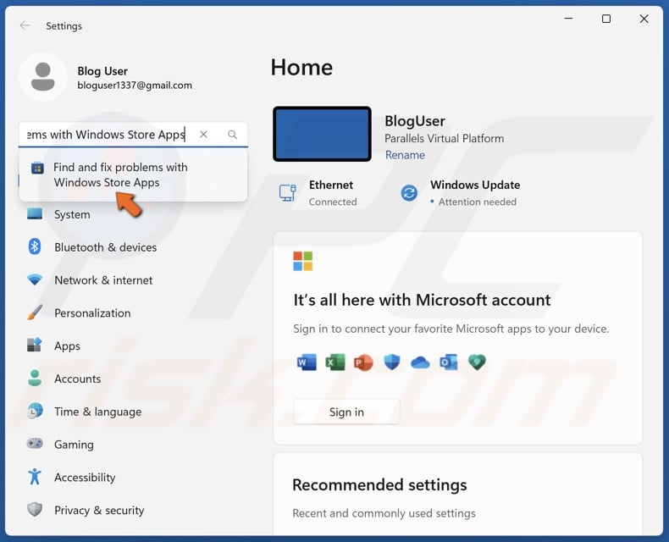Image resolution: width=669 pixels, height=542 pixels.
Task: Click the back arrow in Settings
Action: [x=25, y=25]
